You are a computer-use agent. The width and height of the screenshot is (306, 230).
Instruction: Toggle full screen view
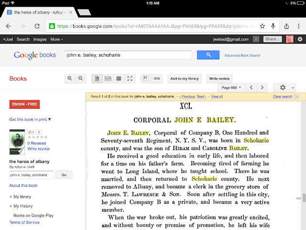130,79
